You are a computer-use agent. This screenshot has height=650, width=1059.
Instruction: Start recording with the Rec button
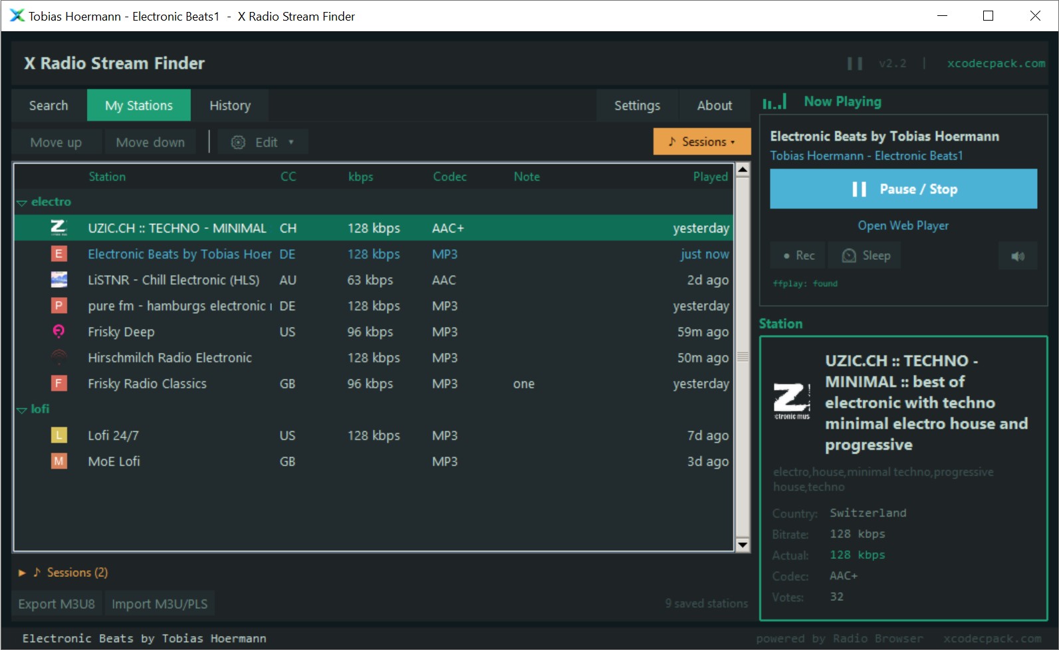tap(798, 256)
